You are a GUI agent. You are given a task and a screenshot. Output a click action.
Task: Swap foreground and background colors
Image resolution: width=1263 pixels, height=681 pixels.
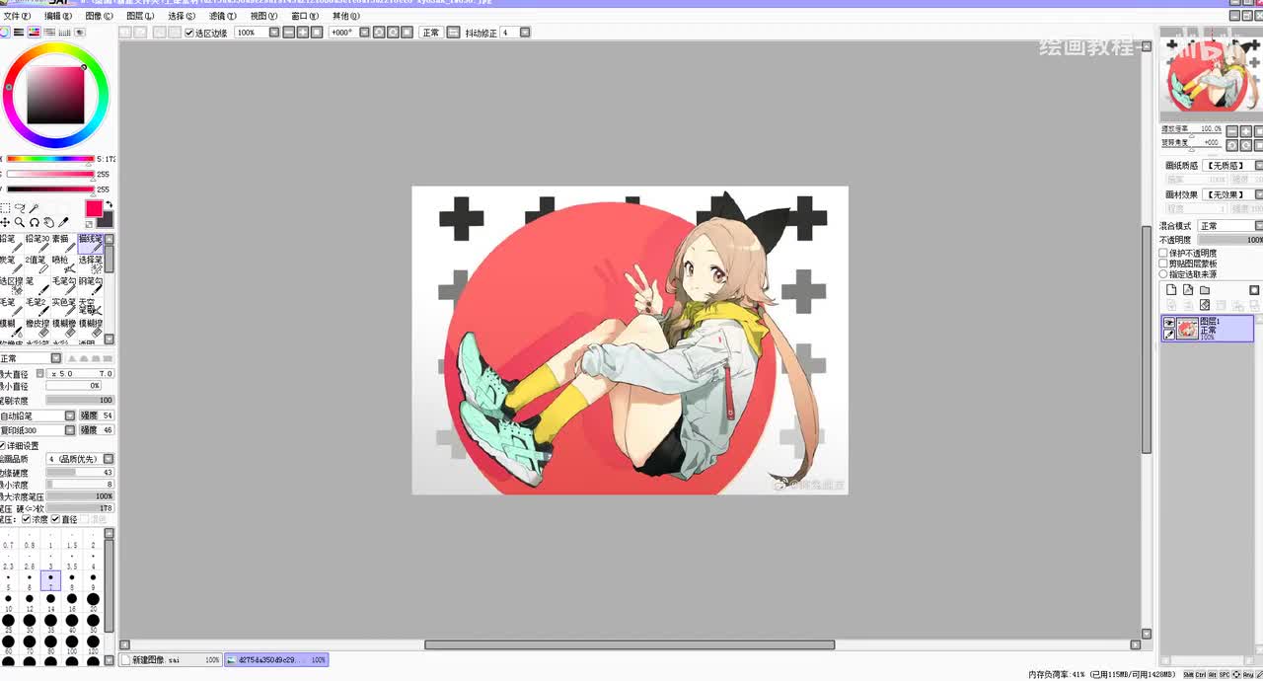pyautogui.click(x=110, y=205)
